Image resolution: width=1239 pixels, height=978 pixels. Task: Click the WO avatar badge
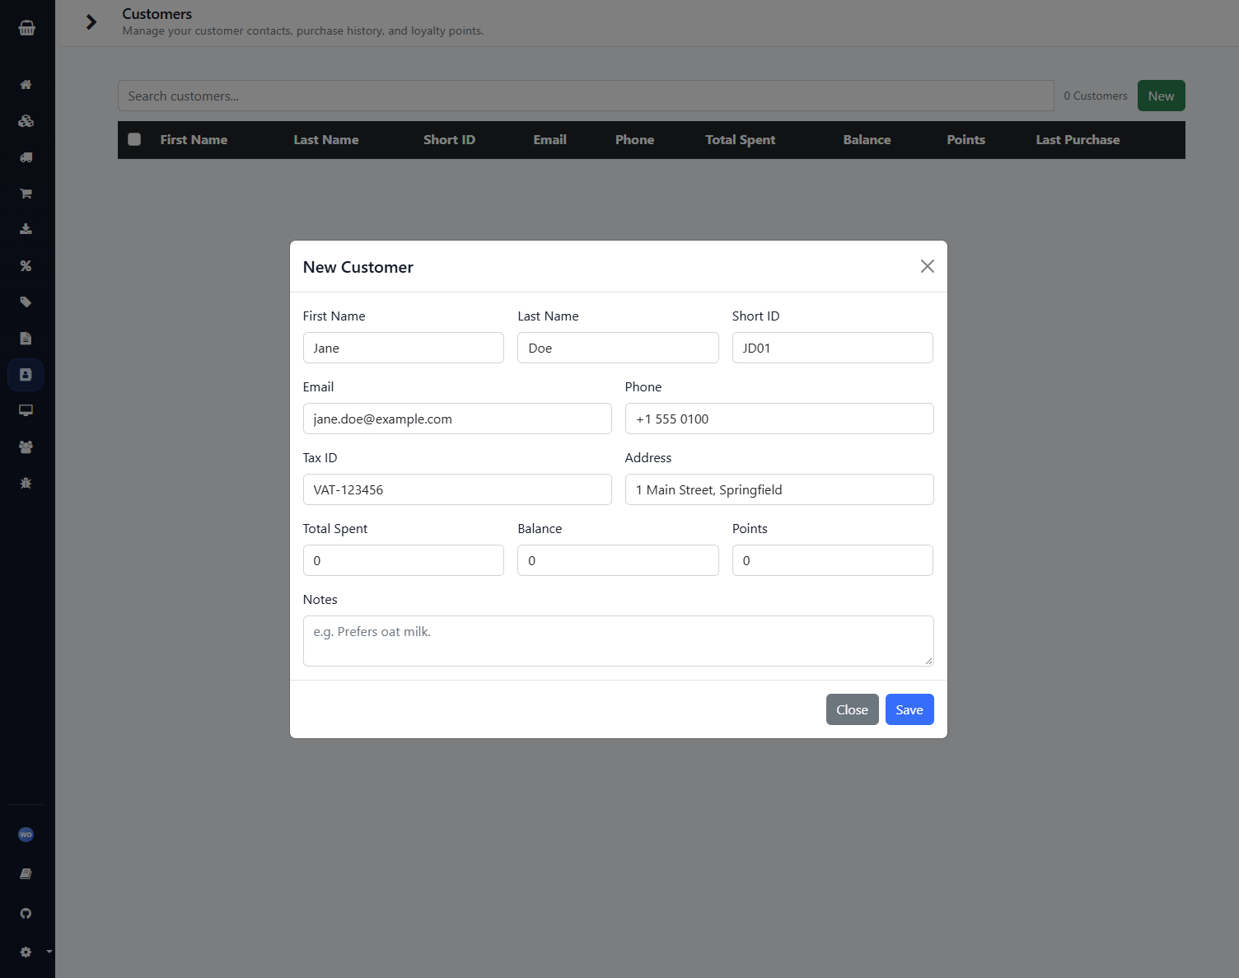coord(26,835)
